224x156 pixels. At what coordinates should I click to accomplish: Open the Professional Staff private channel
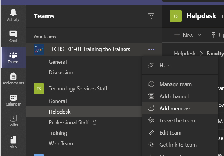69,122
